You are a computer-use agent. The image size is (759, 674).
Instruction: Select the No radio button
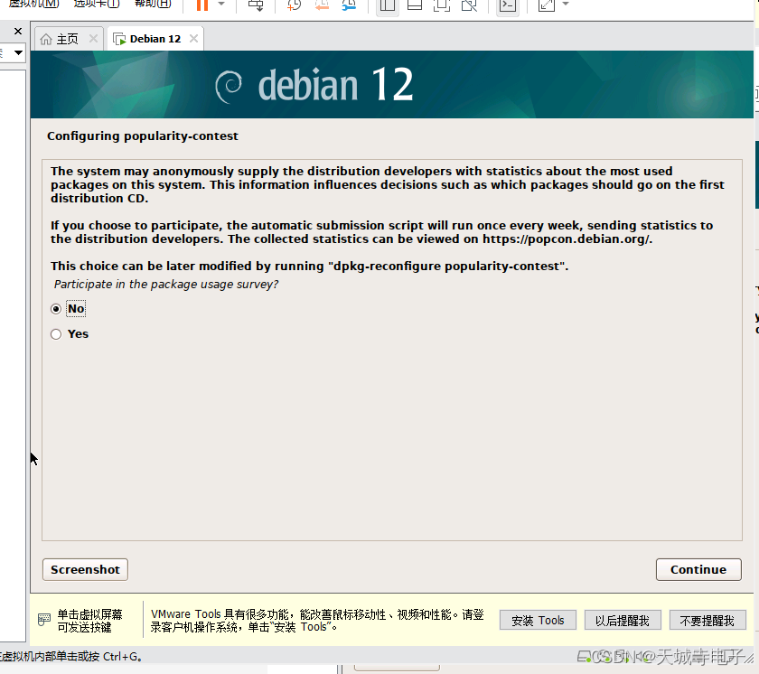pyautogui.click(x=55, y=308)
